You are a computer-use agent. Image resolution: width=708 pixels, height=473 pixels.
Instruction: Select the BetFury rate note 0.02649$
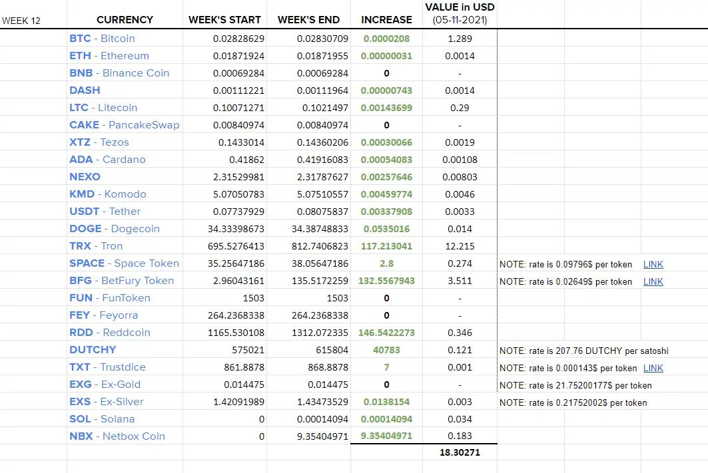565,281
